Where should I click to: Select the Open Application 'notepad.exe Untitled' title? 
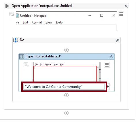click(x=42, y=6)
